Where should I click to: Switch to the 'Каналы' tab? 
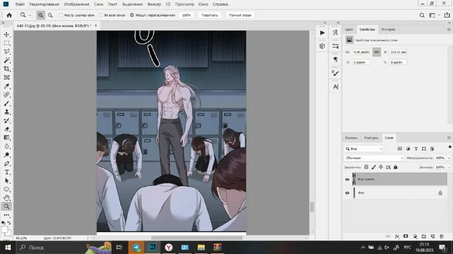tap(351, 138)
